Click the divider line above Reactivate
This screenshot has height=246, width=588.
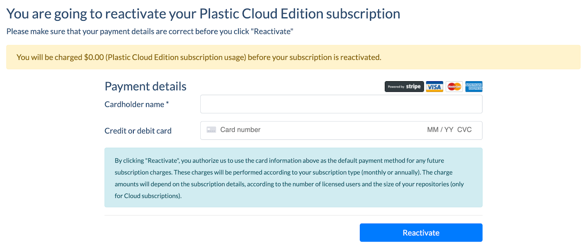(293, 215)
